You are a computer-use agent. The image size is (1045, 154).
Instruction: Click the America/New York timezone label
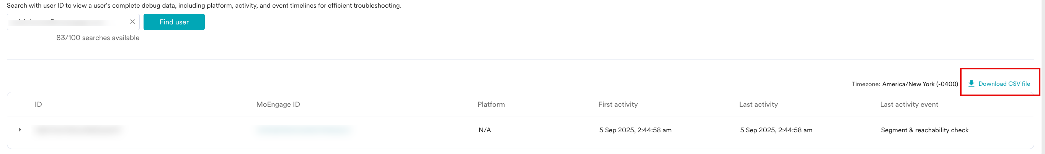(920, 84)
